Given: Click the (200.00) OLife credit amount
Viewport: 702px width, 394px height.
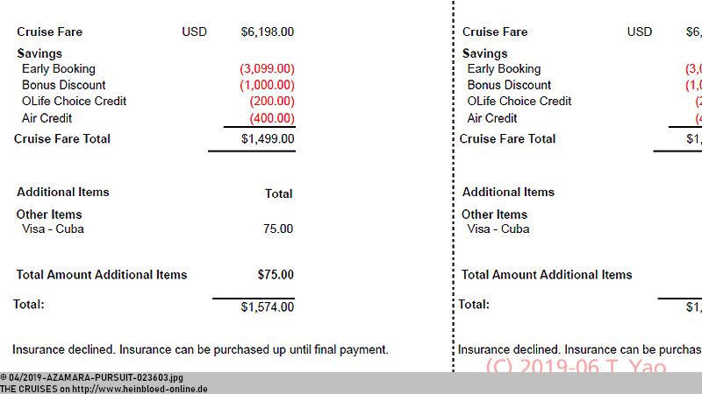Looking at the screenshot, I should click(x=272, y=102).
